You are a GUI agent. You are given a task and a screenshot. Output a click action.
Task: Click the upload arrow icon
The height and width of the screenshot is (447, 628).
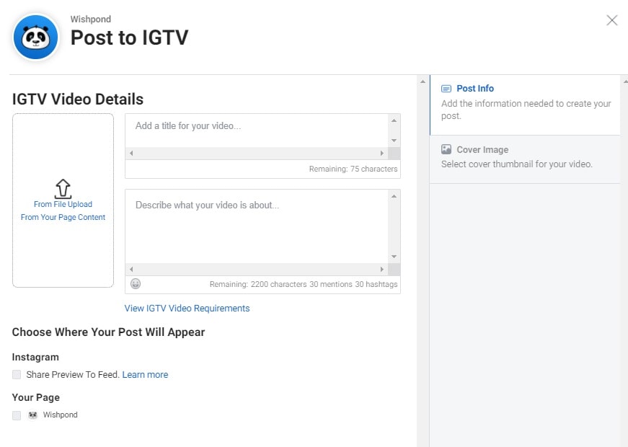tap(63, 189)
